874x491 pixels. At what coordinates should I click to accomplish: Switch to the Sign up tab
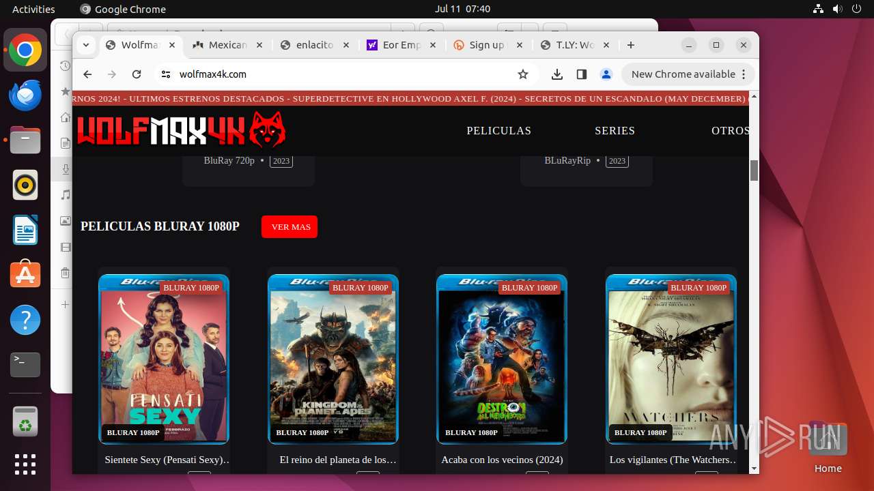(488, 45)
